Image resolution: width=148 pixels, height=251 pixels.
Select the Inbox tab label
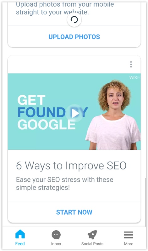[x=56, y=244]
